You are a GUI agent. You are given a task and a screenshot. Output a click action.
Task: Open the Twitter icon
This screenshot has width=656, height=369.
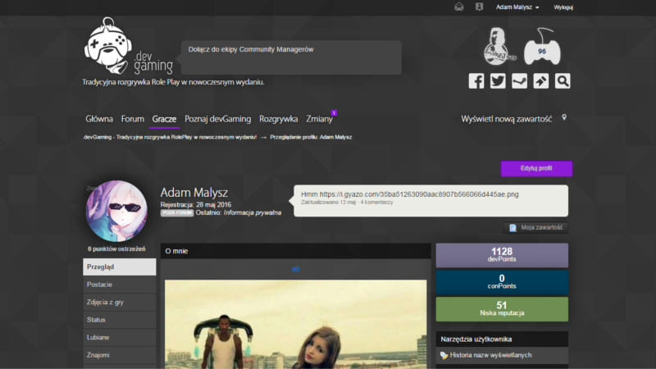(x=498, y=80)
